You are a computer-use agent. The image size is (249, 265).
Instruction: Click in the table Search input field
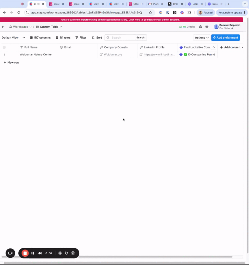click(122, 38)
